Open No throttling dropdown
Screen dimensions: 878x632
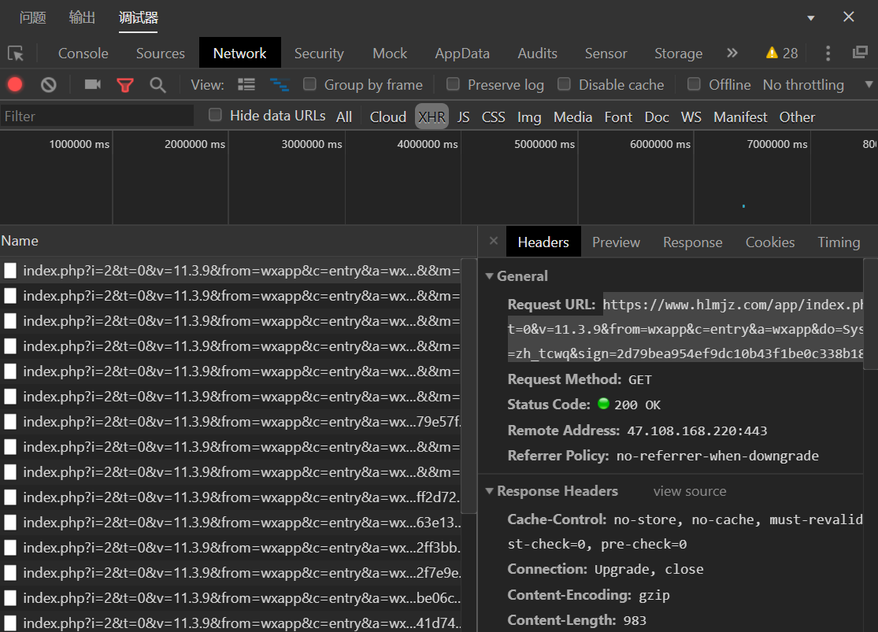[817, 85]
